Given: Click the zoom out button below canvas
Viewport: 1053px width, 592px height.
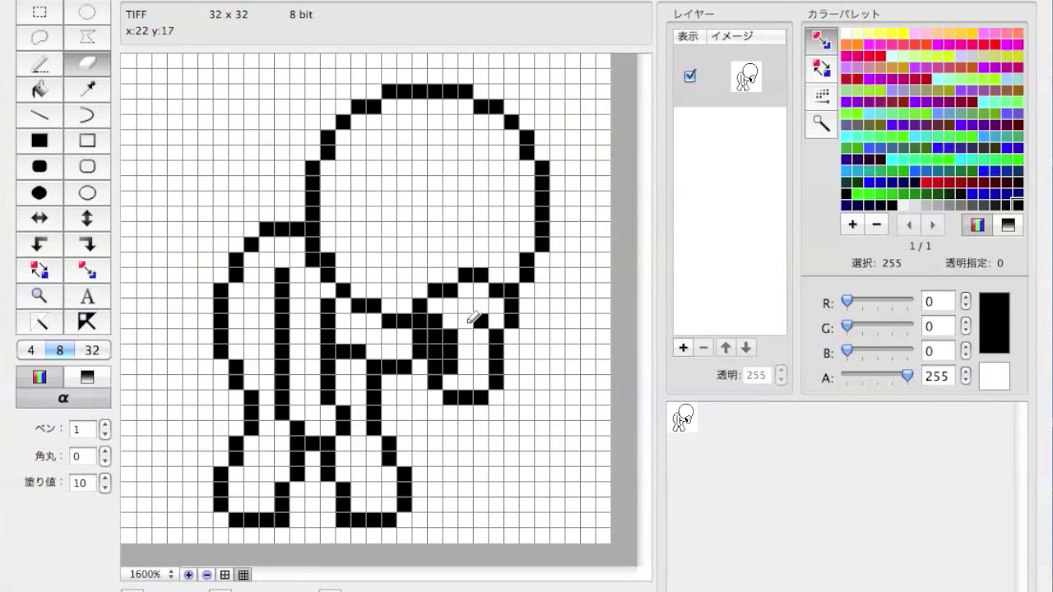Looking at the screenshot, I should (x=206, y=575).
